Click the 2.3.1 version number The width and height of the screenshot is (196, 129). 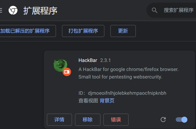click(105, 60)
